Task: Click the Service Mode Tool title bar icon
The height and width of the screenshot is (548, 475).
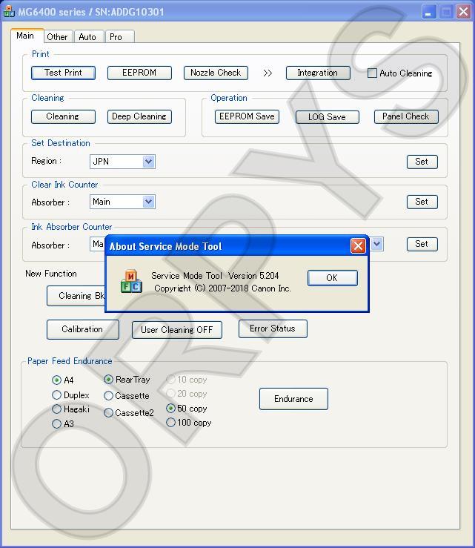Action: point(9,12)
